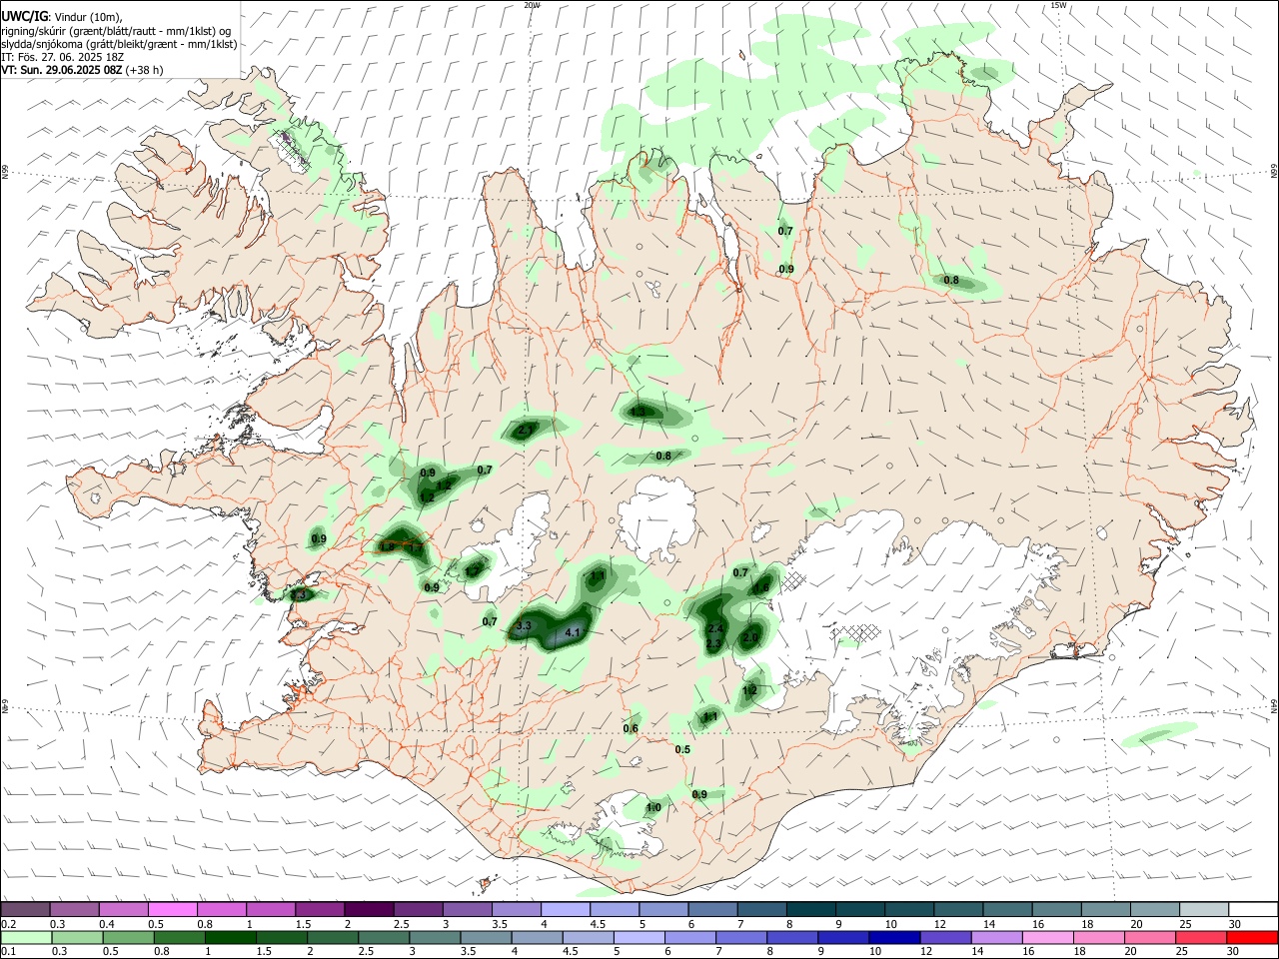Click the 'slydda/snjókoma' legend description line
Image resolution: width=1279 pixels, height=959 pixels.
pos(119,44)
